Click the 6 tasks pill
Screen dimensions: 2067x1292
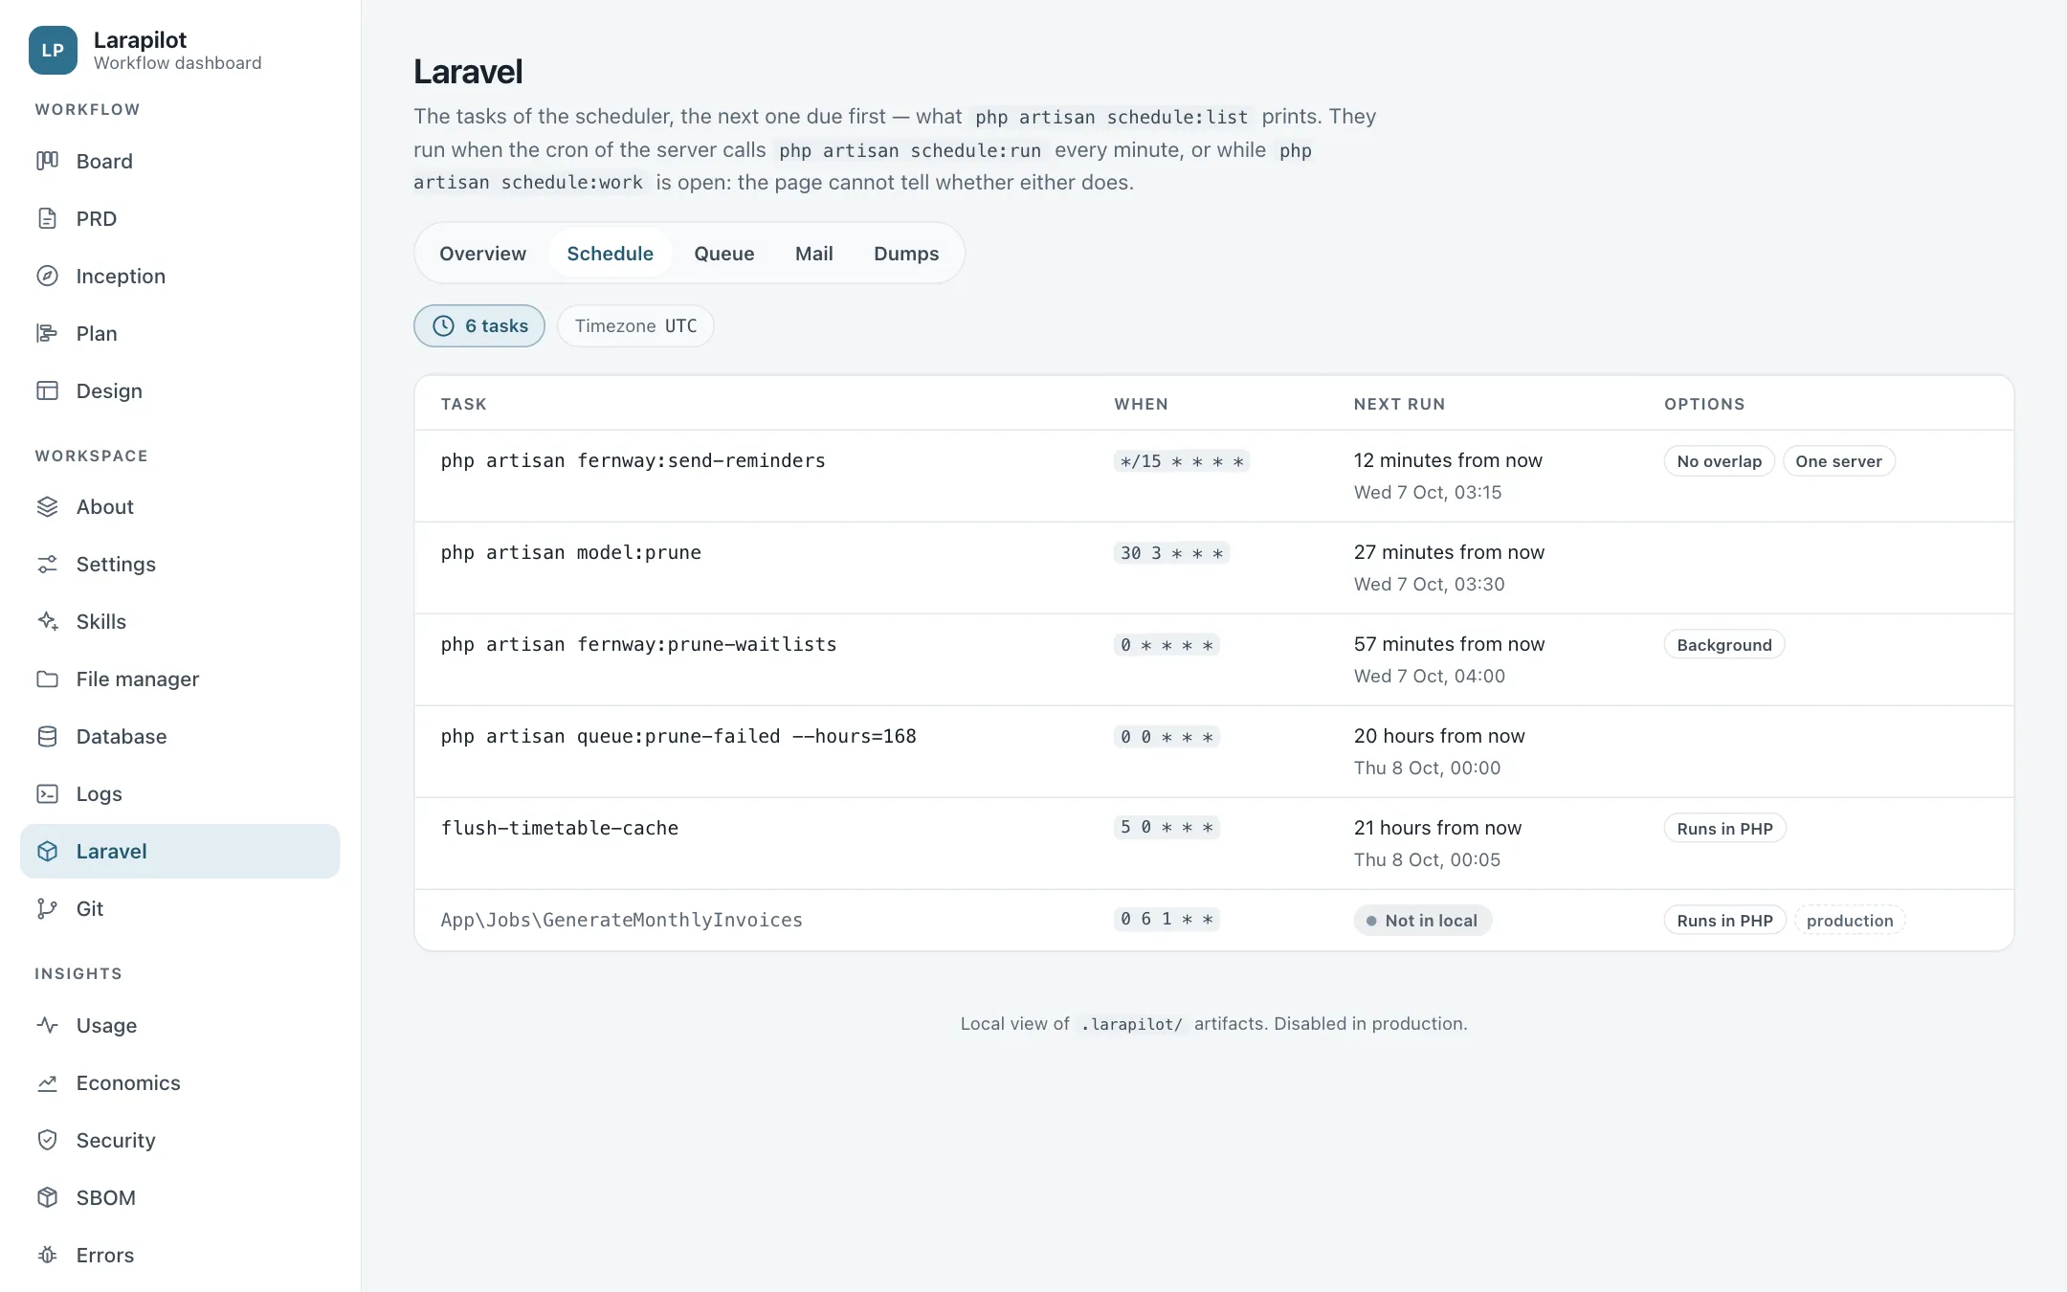479,326
